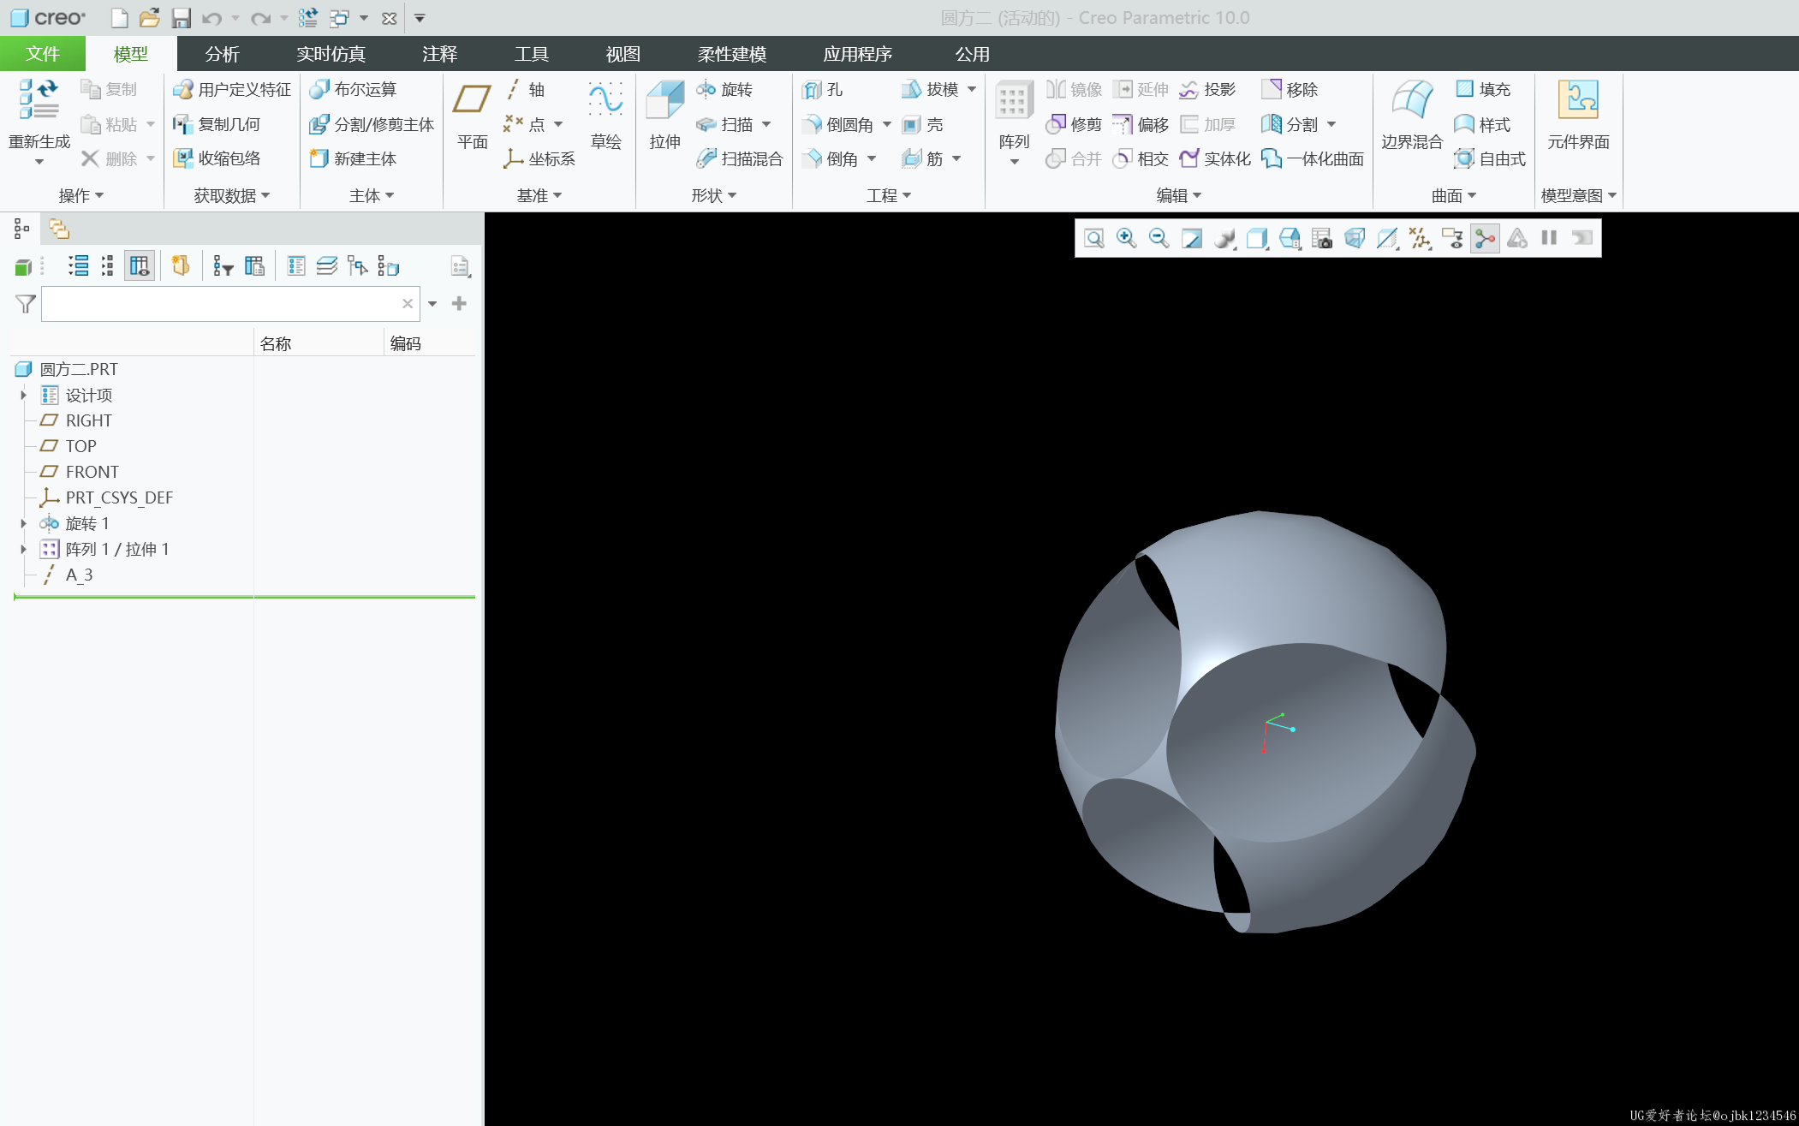Click Shrinkwrap (收缩包络) tool
Image resolution: width=1799 pixels, height=1126 pixels.
point(217,158)
